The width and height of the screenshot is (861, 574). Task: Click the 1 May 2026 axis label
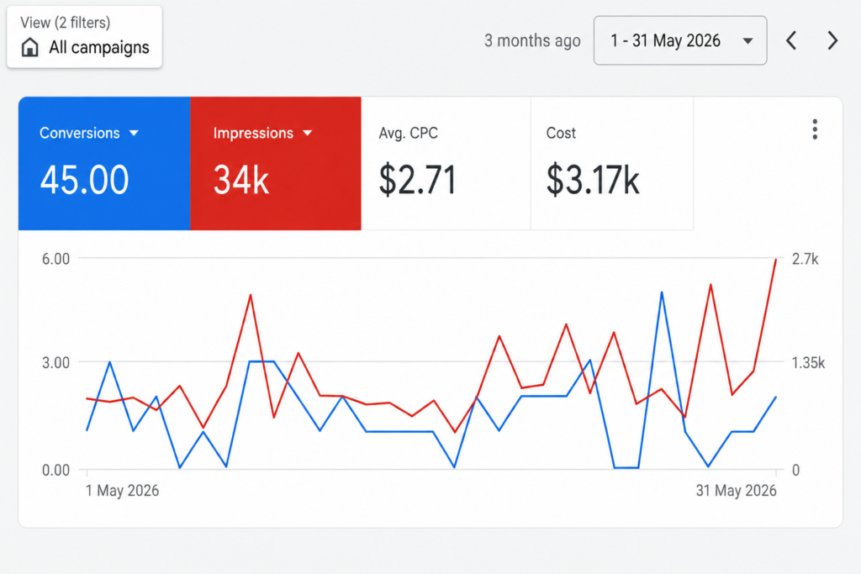tap(123, 491)
